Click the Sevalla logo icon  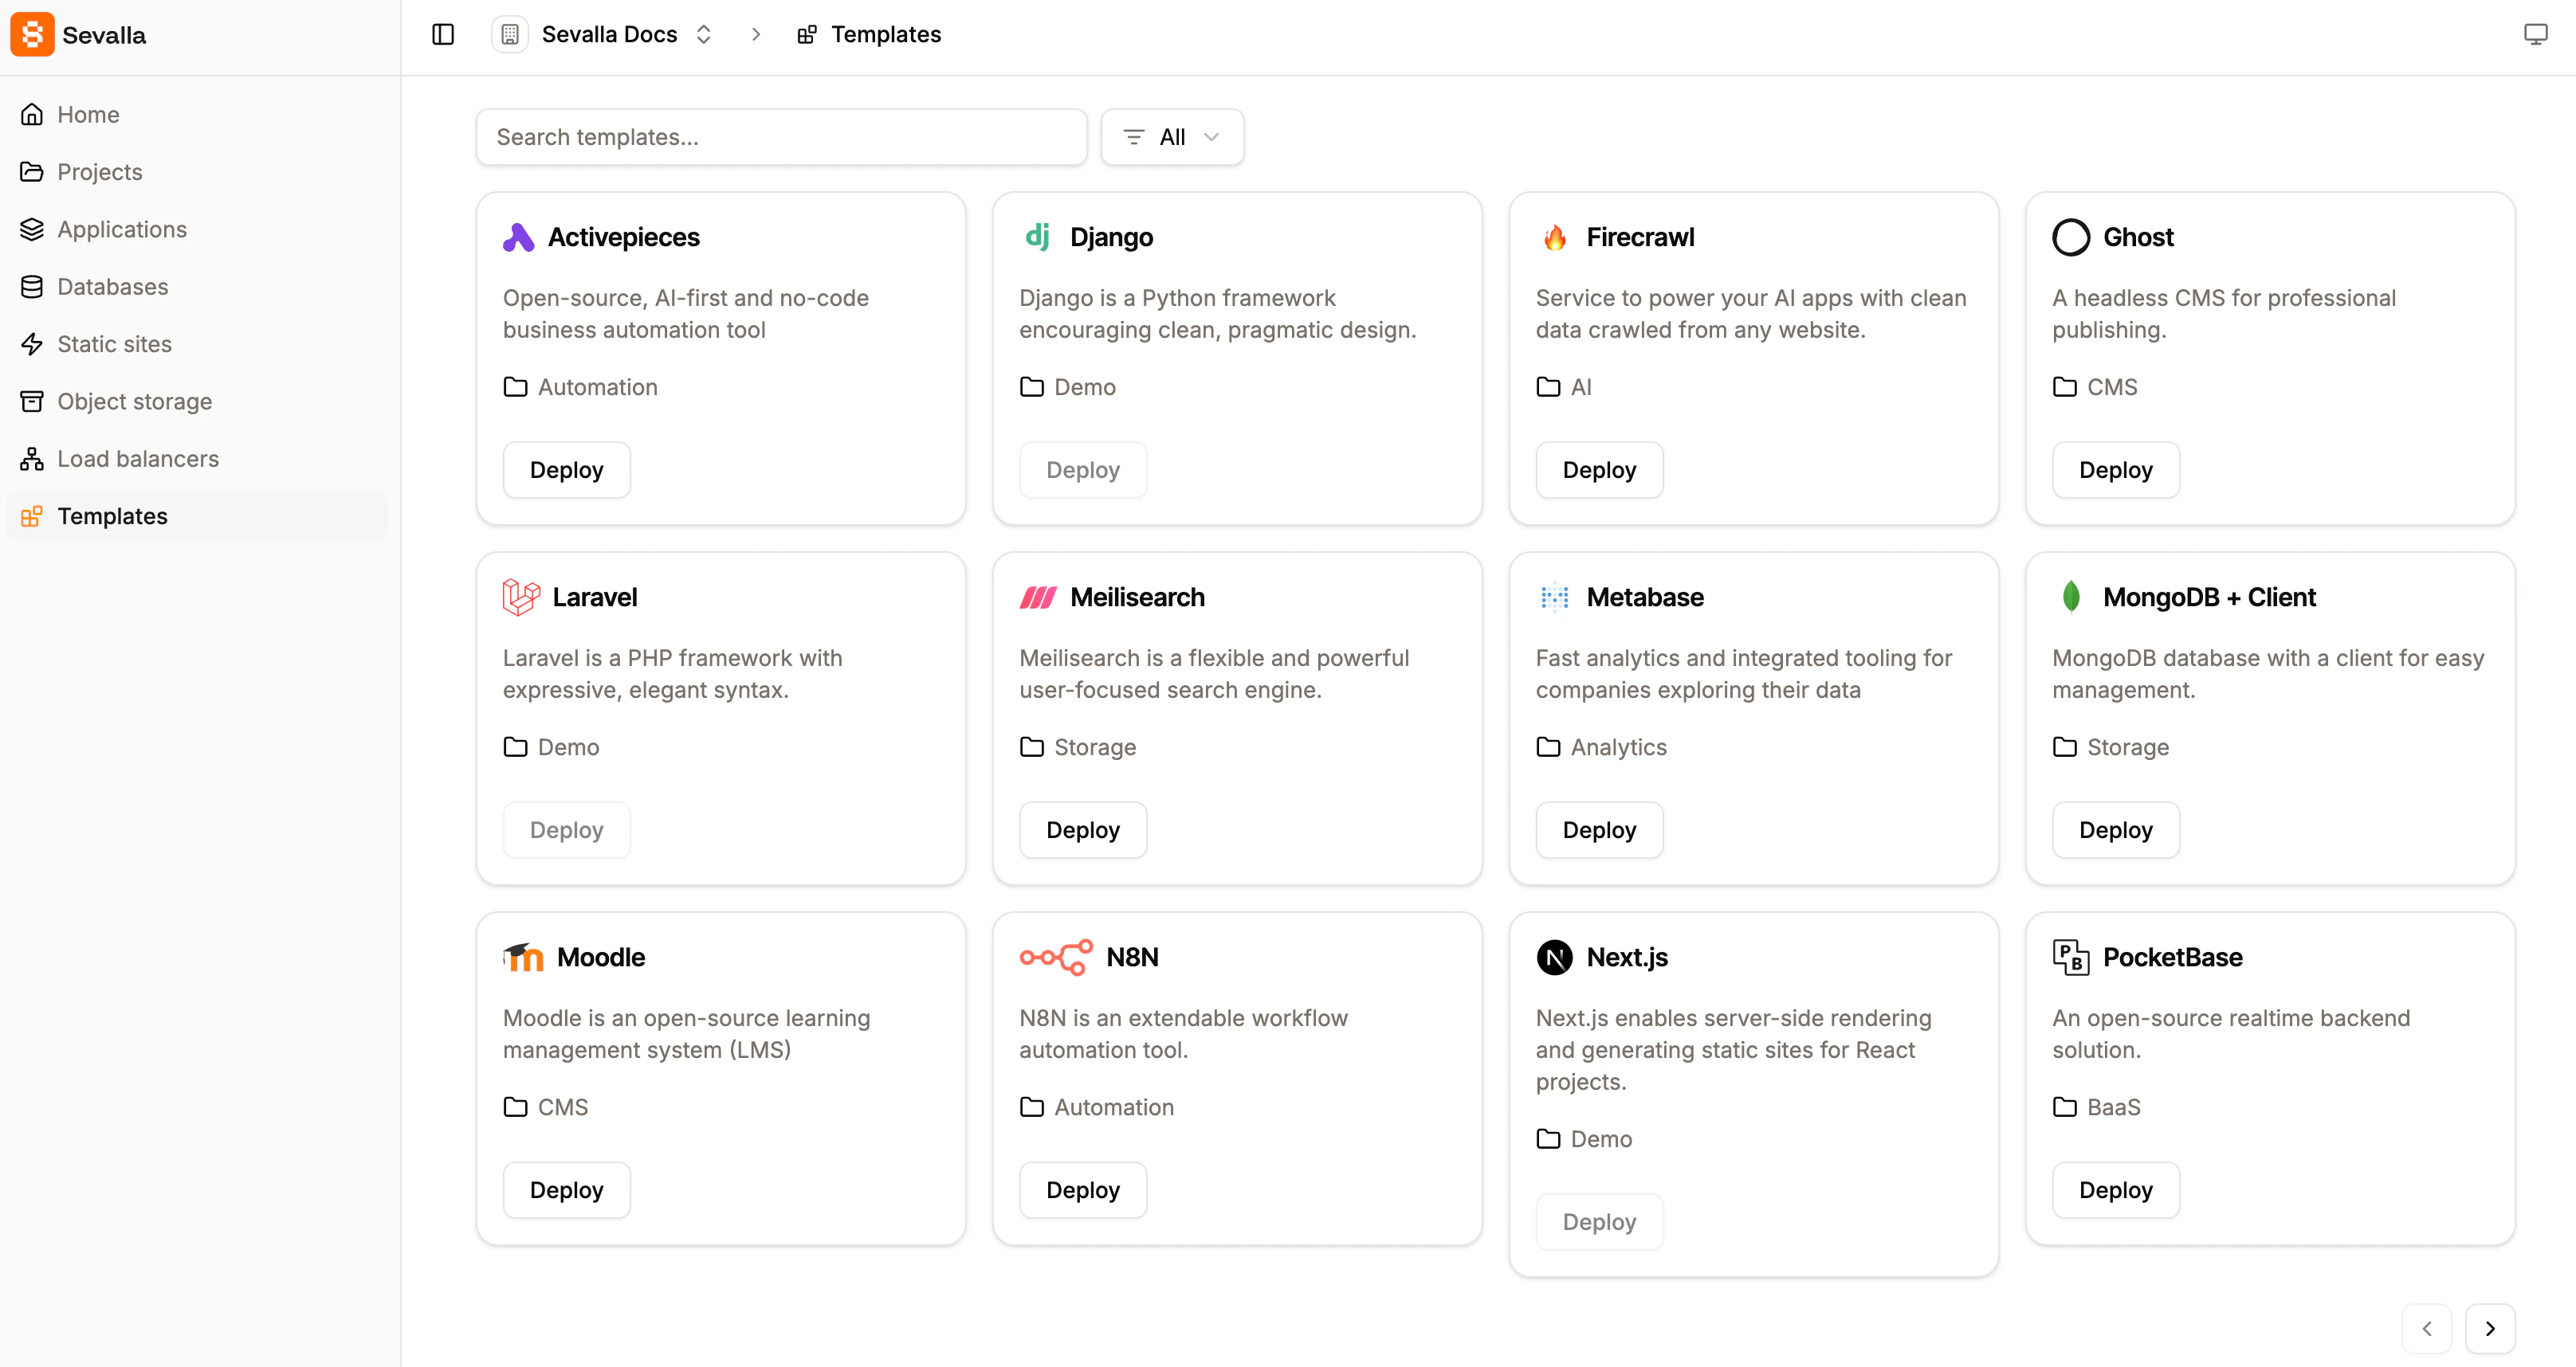(32, 35)
